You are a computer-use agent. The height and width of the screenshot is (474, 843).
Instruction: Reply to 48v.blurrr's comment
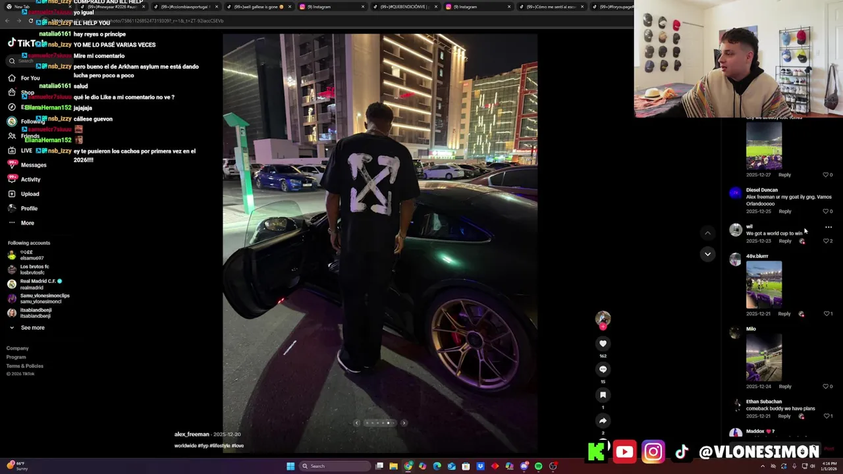click(784, 314)
